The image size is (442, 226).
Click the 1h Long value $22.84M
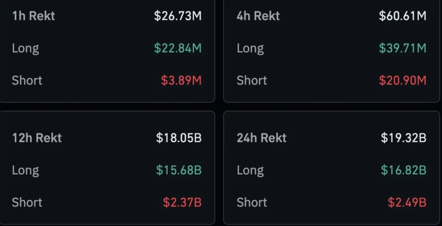pyautogui.click(x=178, y=48)
